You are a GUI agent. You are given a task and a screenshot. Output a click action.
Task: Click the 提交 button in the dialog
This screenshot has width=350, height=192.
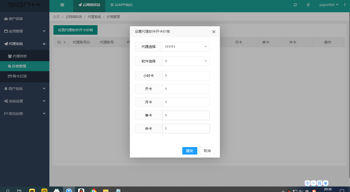coord(190,151)
